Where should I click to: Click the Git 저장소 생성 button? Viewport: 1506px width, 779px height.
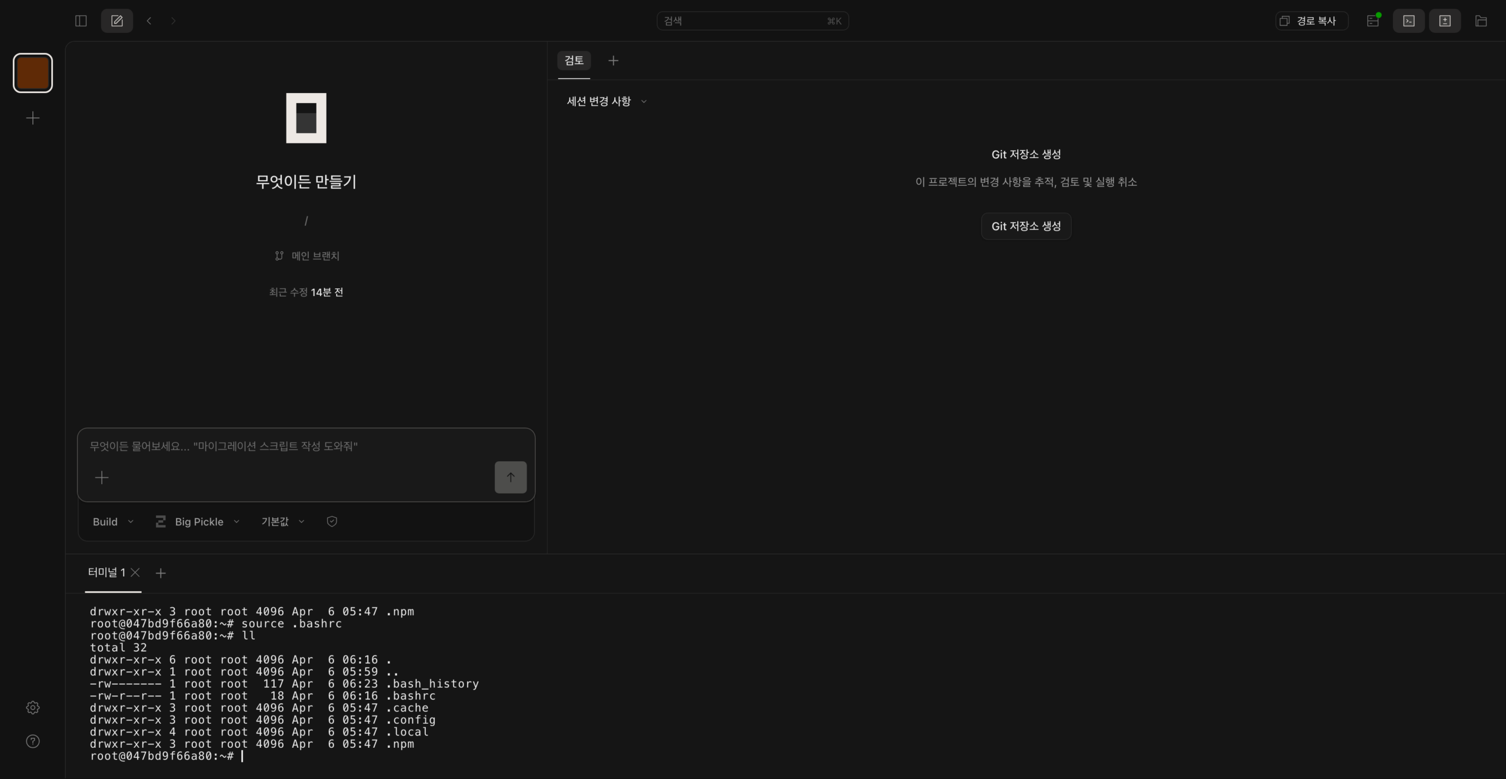tap(1026, 227)
